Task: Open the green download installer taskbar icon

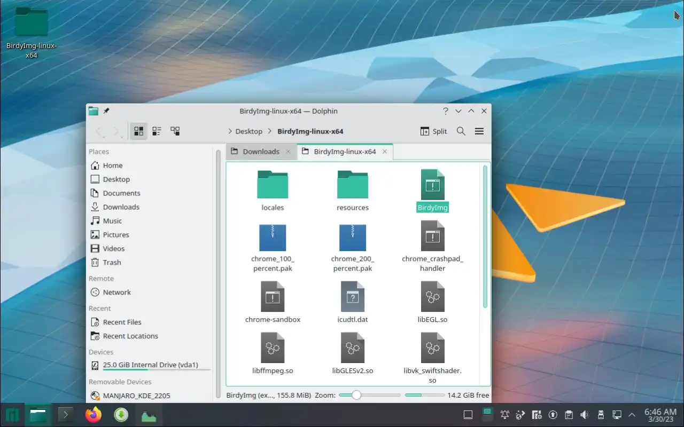Action: click(121, 415)
